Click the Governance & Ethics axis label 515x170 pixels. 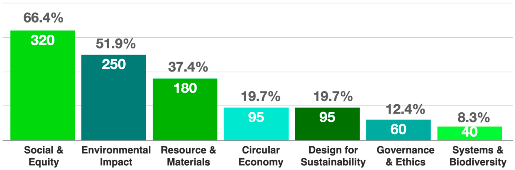[x=405, y=156]
